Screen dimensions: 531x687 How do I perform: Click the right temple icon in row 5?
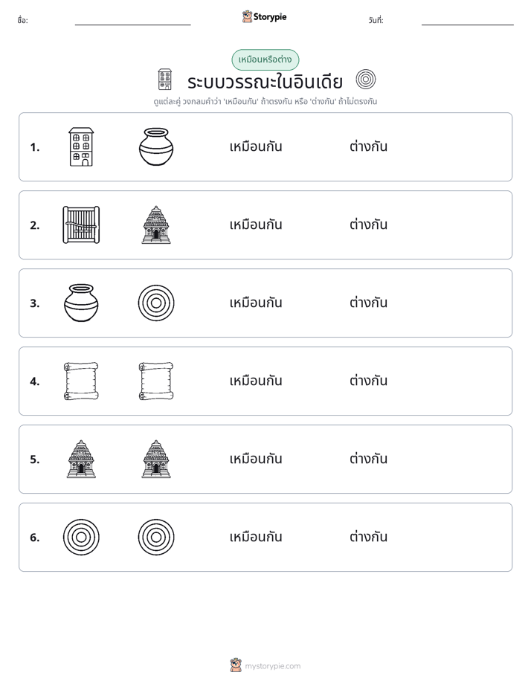pyautogui.click(x=156, y=459)
